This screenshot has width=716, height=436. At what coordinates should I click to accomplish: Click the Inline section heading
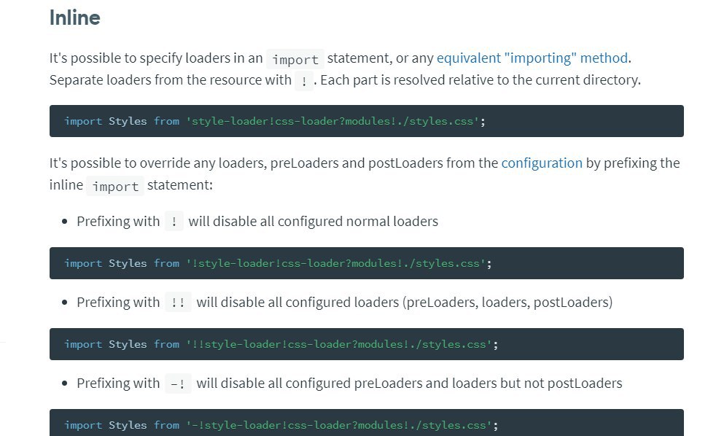pyautogui.click(x=74, y=17)
